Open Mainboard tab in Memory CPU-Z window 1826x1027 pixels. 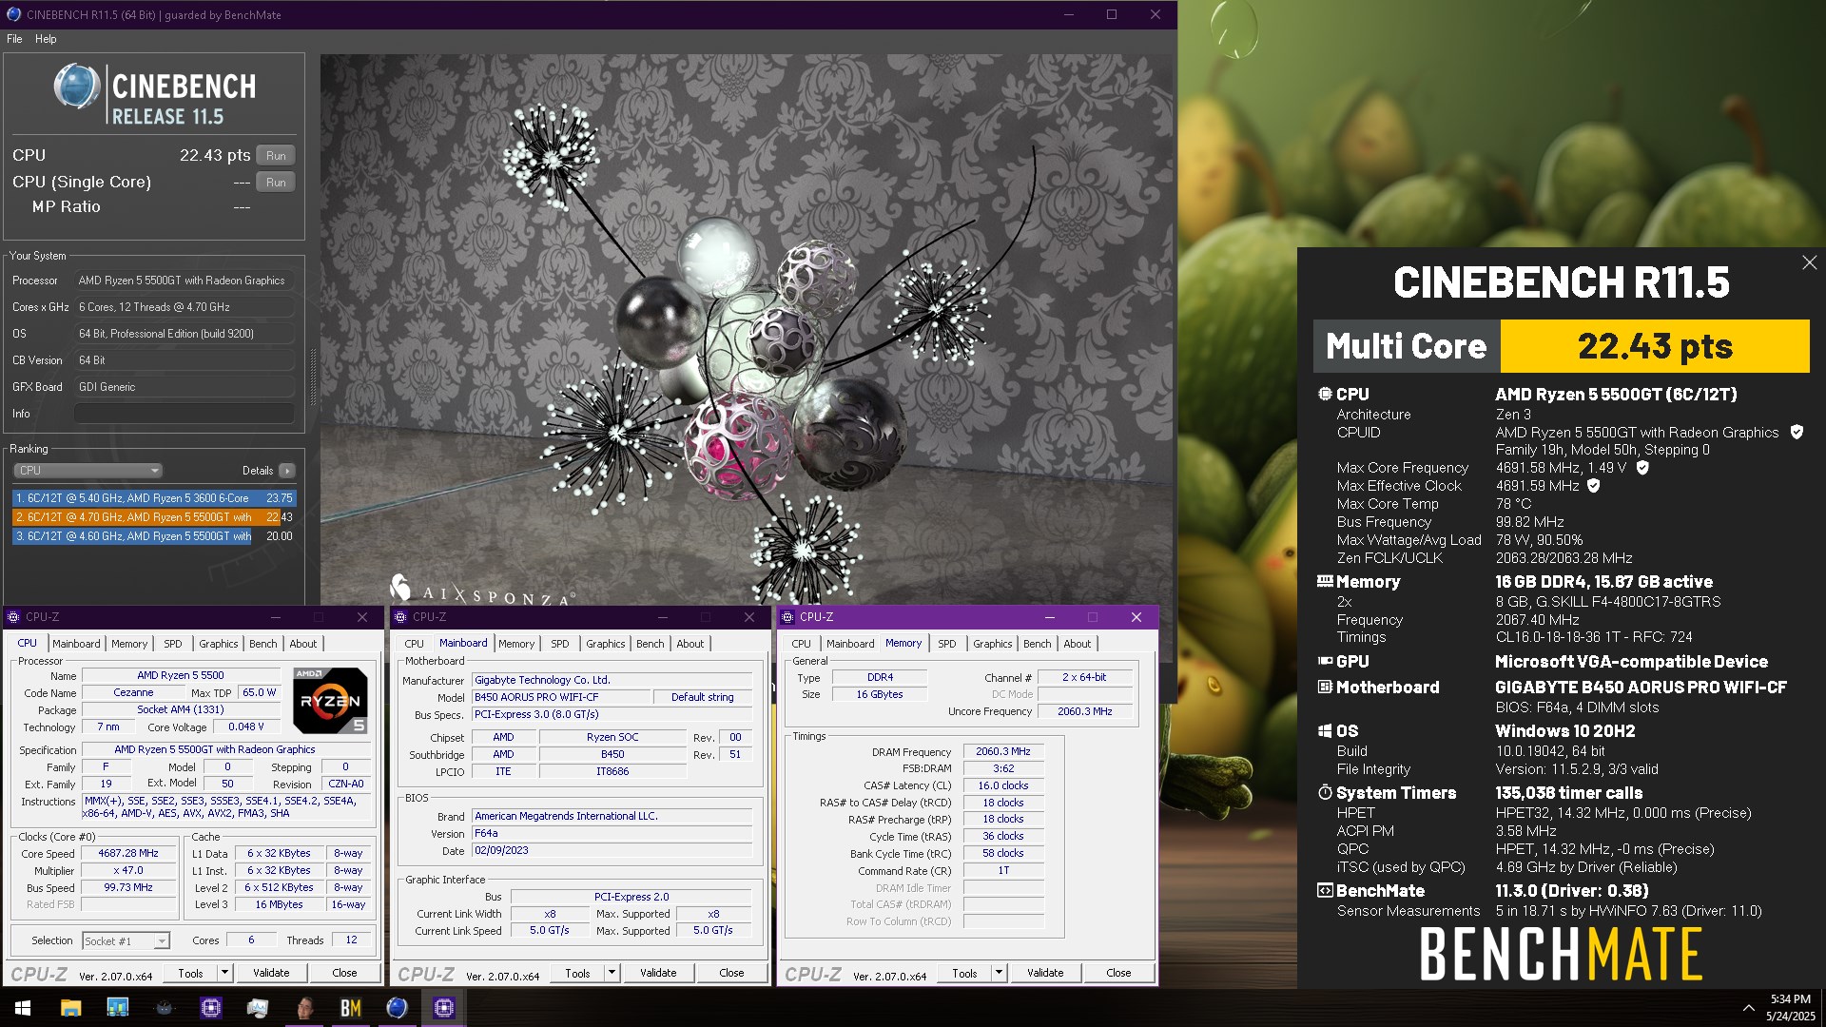click(850, 644)
